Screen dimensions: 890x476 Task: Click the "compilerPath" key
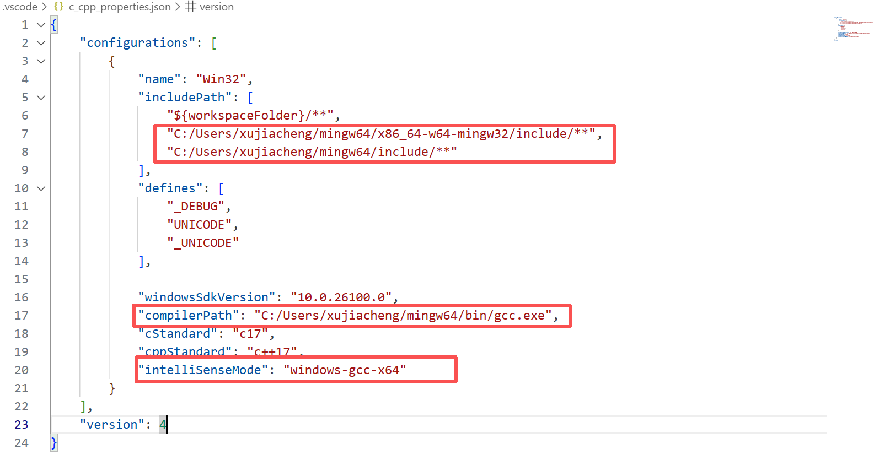(189, 316)
